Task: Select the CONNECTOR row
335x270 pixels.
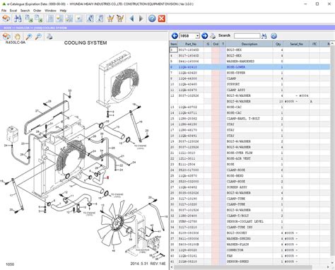Action: tap(250, 250)
